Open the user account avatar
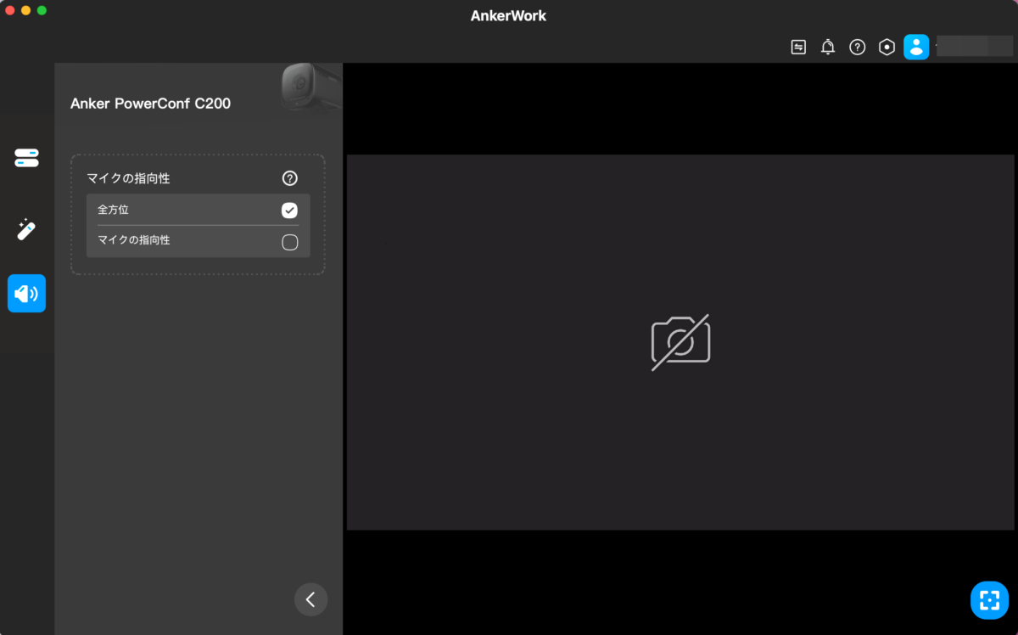The image size is (1018, 635). (x=916, y=47)
